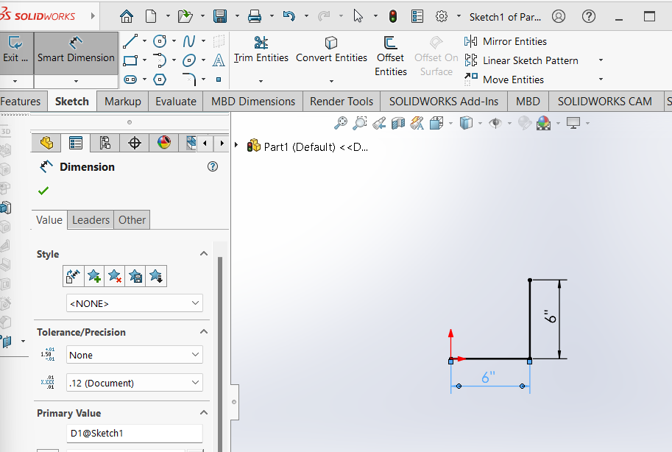Click Add or Update a Style icon
Screen dimensions: 672x452
click(94, 276)
